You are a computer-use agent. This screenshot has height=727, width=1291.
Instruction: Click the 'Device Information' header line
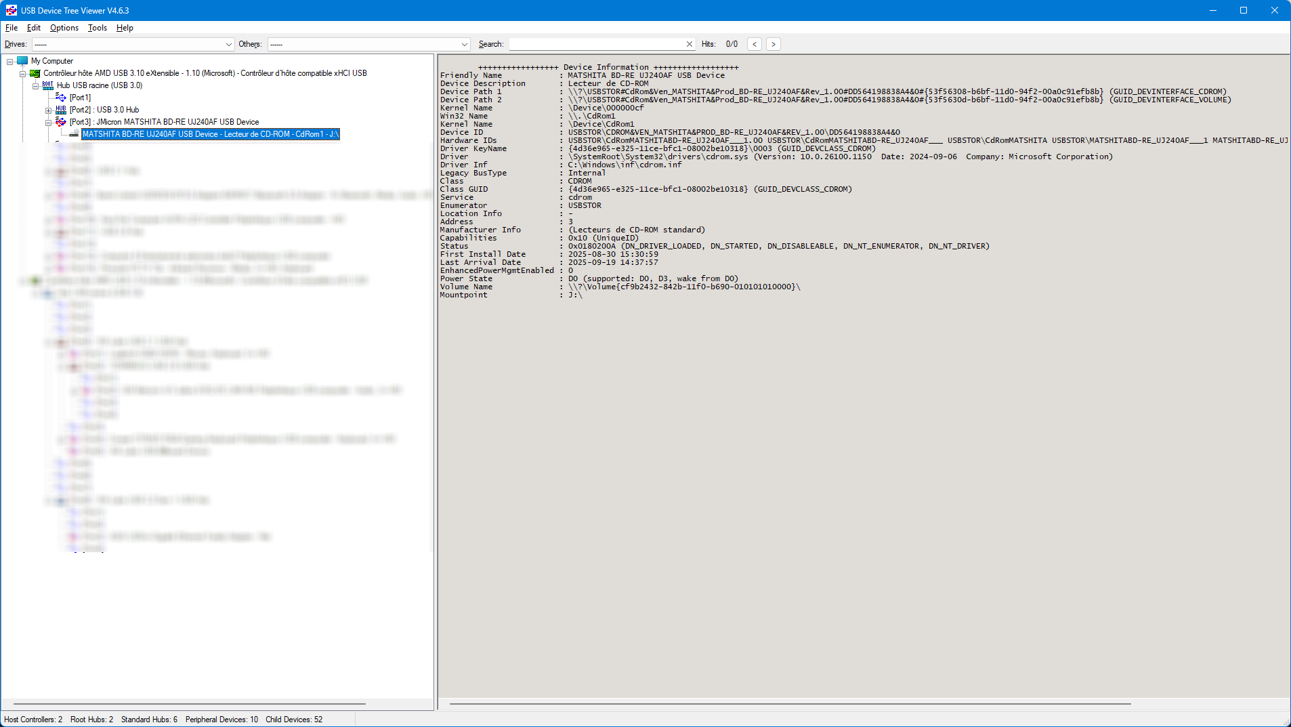point(608,67)
